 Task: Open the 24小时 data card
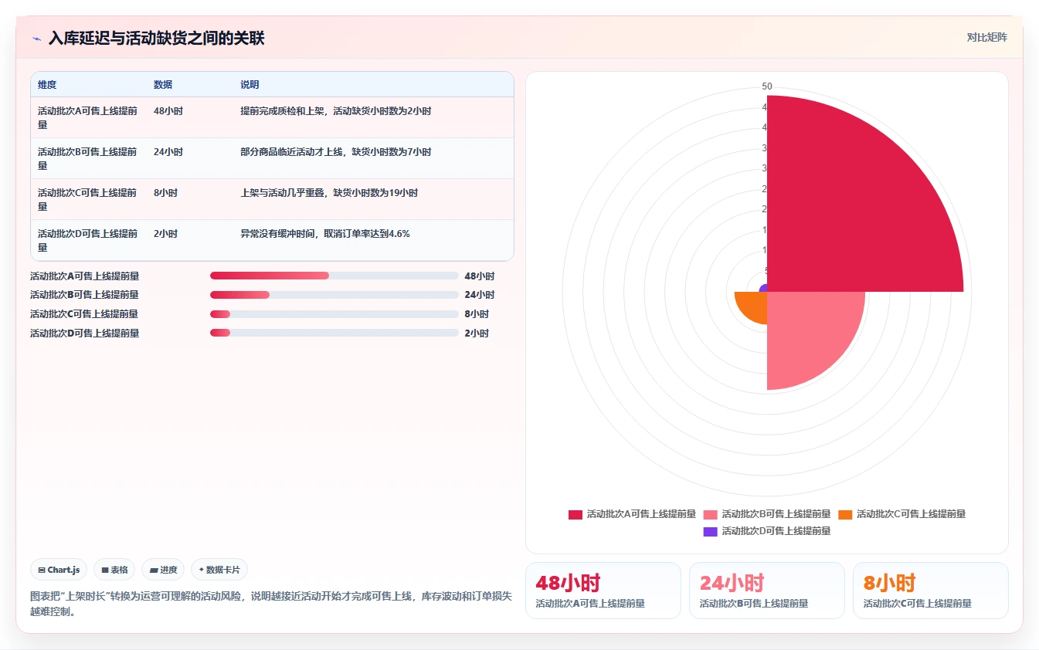[x=767, y=591]
